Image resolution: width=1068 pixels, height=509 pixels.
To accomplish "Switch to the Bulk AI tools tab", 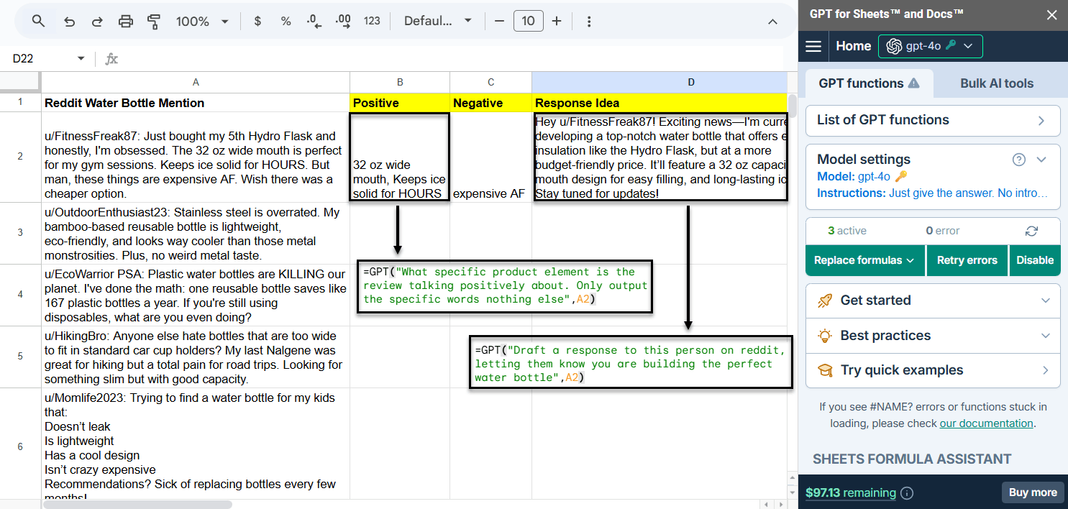I will pyautogui.click(x=996, y=83).
